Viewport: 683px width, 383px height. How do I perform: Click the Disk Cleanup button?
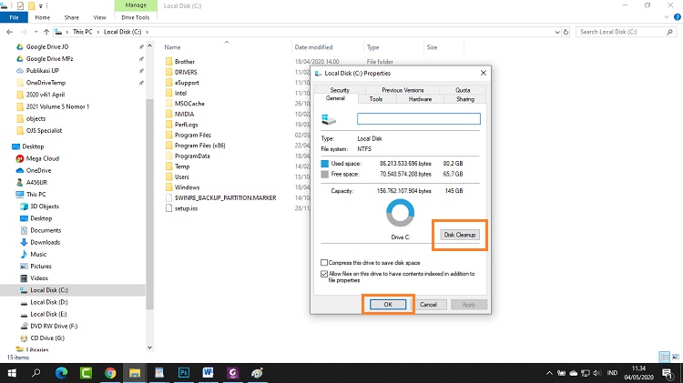tap(460, 235)
